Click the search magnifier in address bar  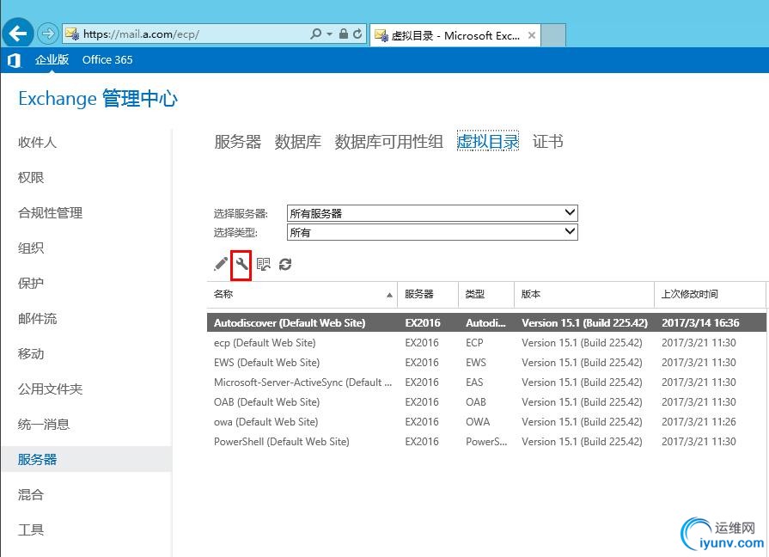coord(316,34)
